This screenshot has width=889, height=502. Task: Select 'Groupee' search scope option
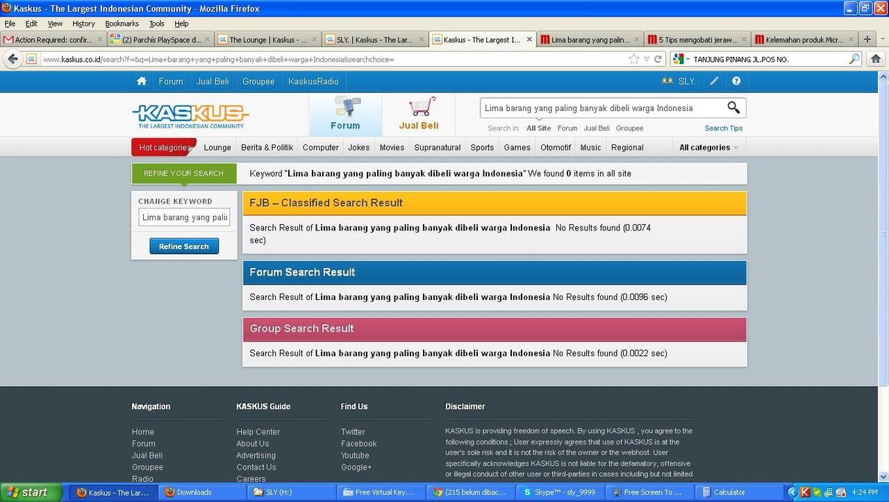[x=630, y=128]
